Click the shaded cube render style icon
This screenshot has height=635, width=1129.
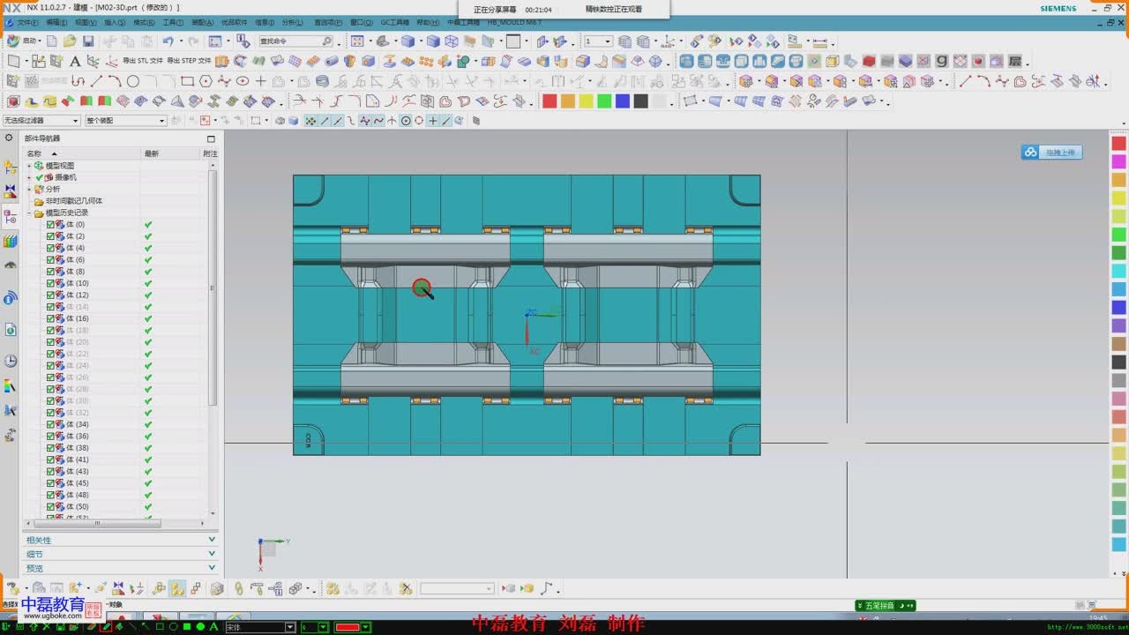407,41
